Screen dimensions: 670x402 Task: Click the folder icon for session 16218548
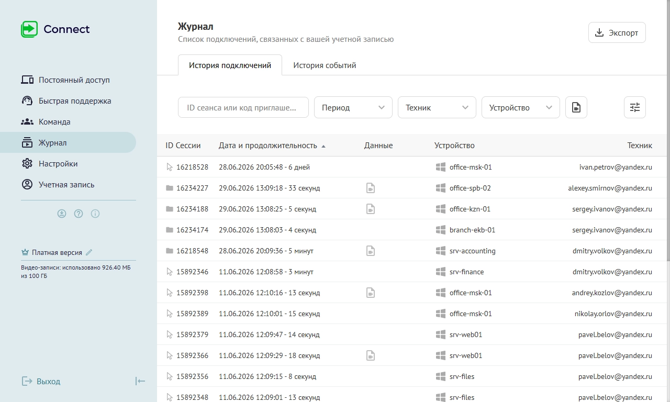[170, 251]
